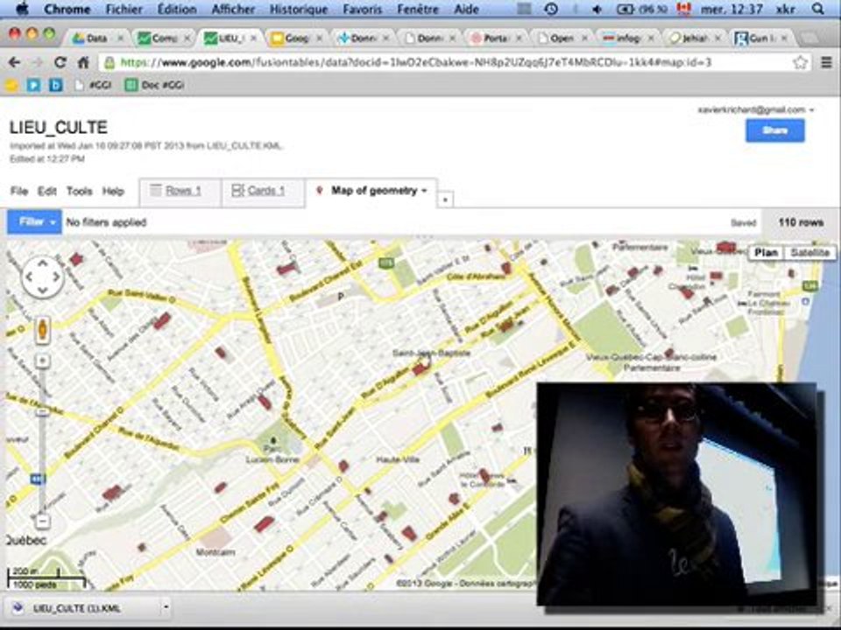Image resolution: width=841 pixels, height=630 pixels.
Task: Click the red place marker near Saint-Jean-Baptiste
Action: [420, 368]
